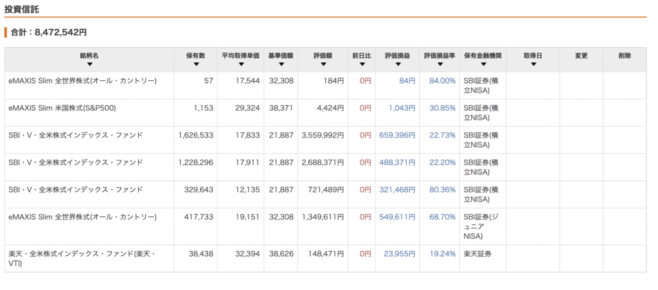Click the 保有金融機関 sort triangle
This screenshot has height=290, width=658.
[x=483, y=64]
